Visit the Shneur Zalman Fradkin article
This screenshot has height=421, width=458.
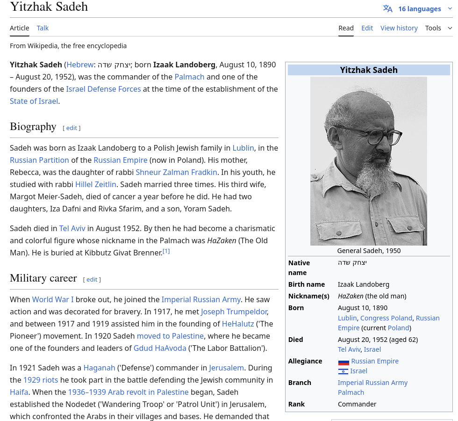177,172
